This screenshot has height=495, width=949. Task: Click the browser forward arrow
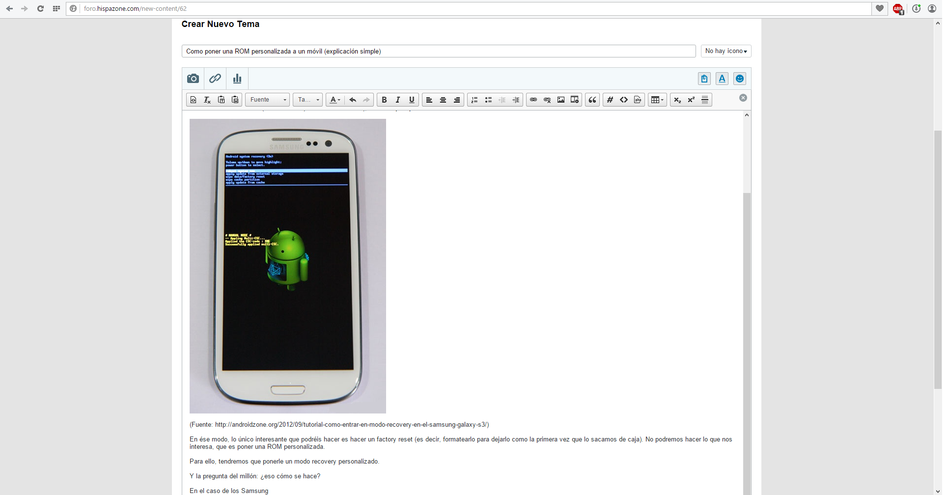[25, 8]
